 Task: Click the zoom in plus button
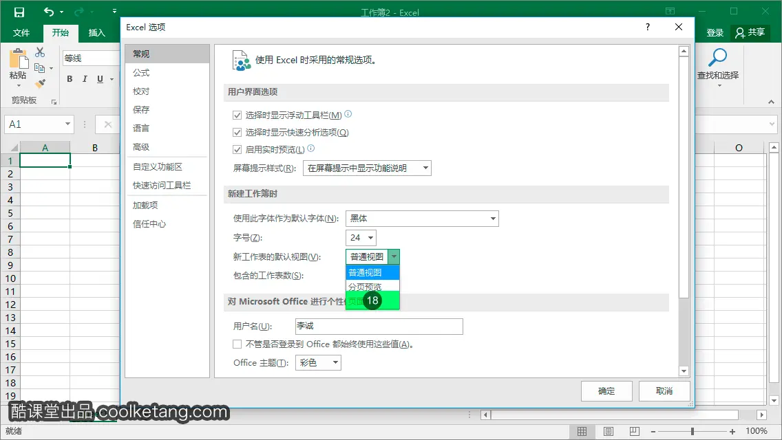(x=732, y=432)
